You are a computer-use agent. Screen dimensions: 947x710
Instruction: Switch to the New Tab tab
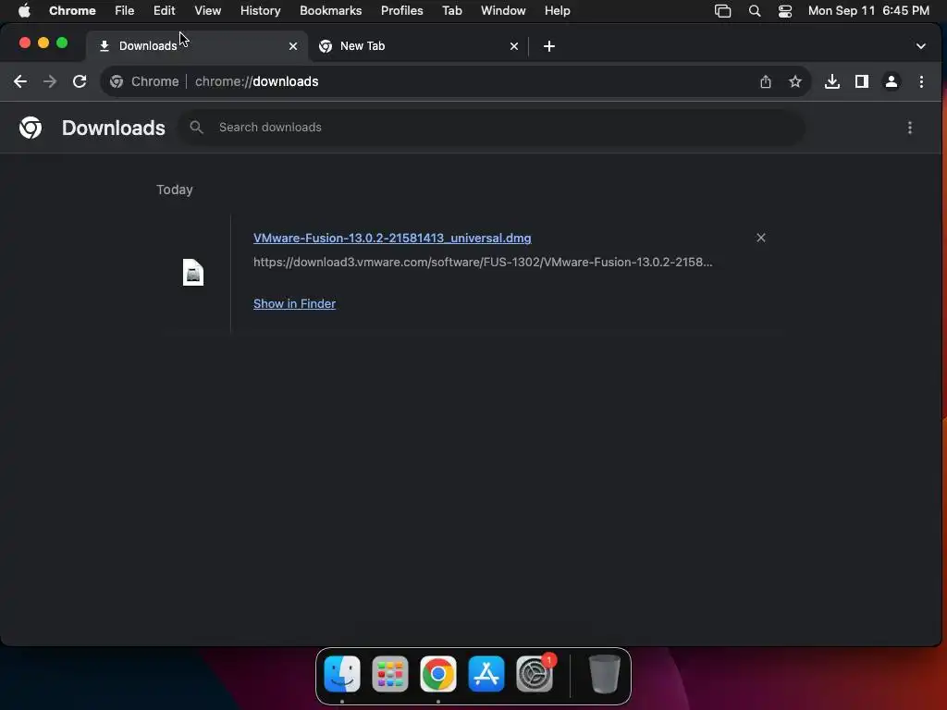[x=419, y=46]
